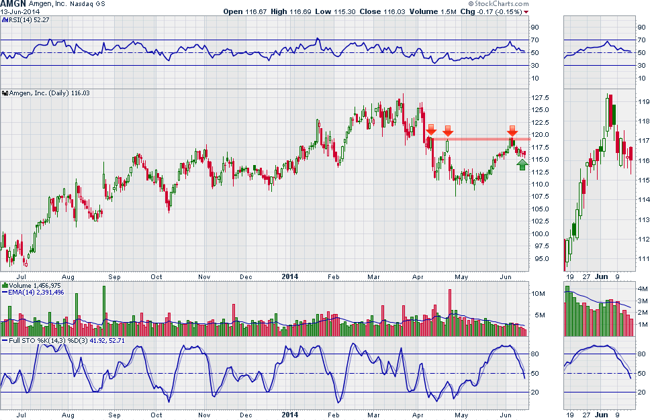Click the 2M label in zoomed volume panel
650x420 pixels.
pyautogui.click(x=643, y=313)
